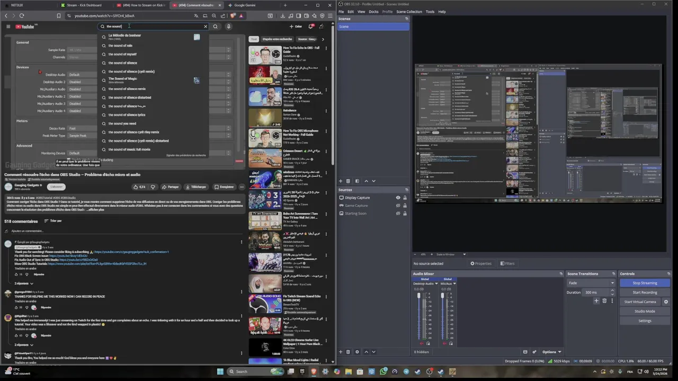Viewport: 678px width, 381px height.
Task: Move source up in Sources toolbar
Action: (x=366, y=352)
